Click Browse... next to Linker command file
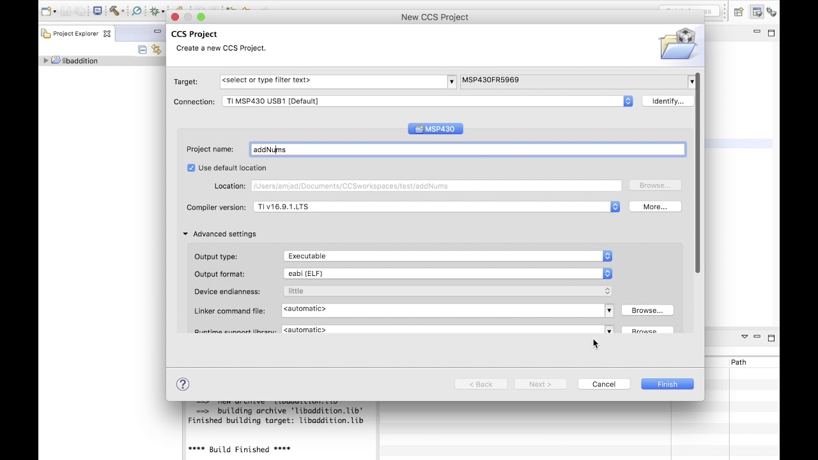 pos(647,310)
